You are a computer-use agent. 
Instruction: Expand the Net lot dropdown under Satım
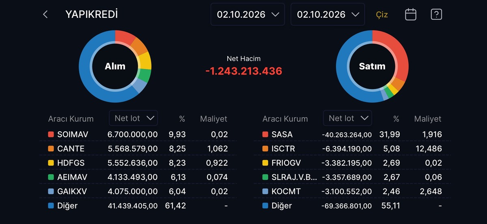[x=347, y=118]
